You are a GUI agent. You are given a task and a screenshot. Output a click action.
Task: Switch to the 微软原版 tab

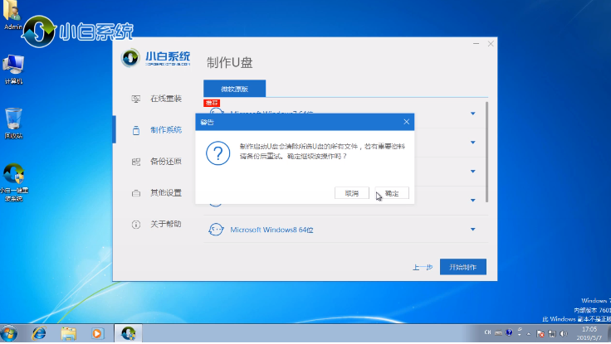point(233,87)
